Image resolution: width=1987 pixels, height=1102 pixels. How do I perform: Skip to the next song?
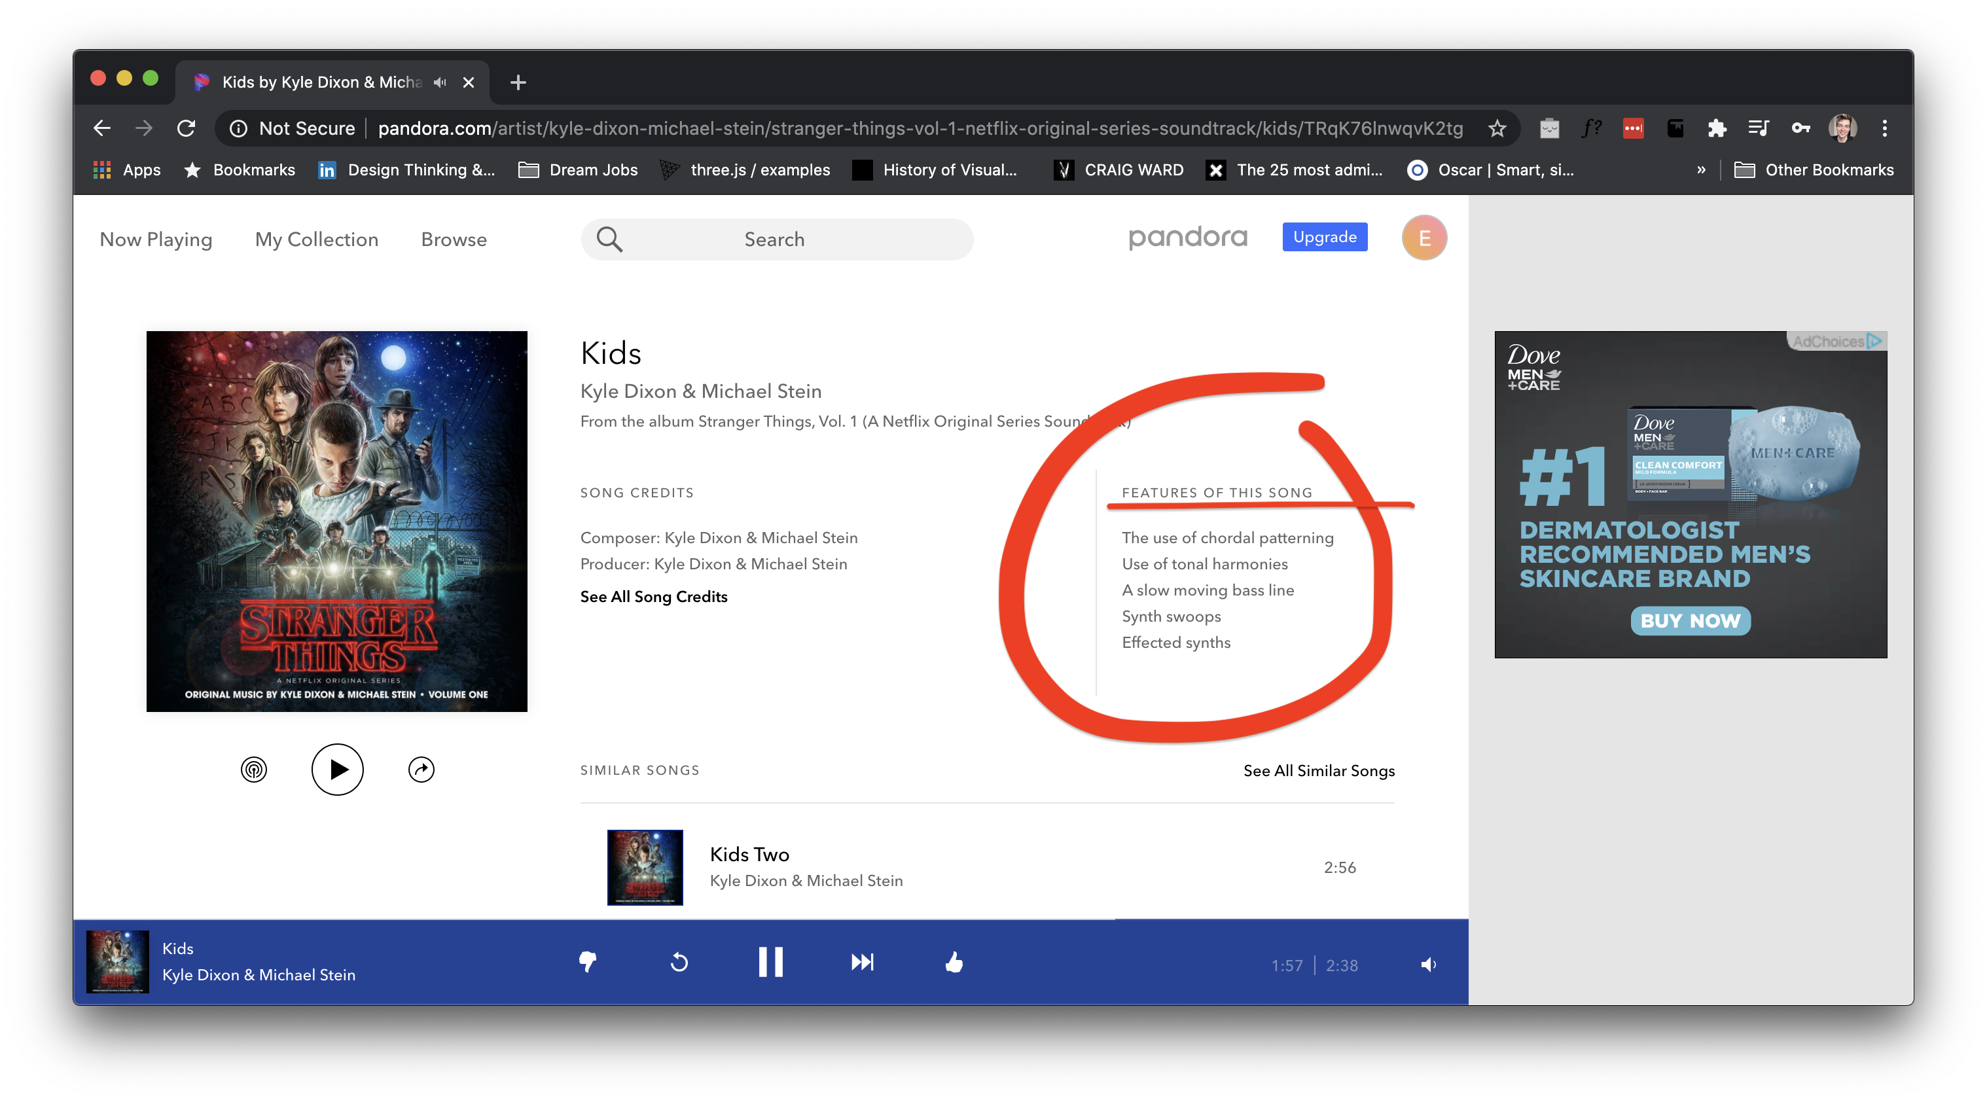863,963
